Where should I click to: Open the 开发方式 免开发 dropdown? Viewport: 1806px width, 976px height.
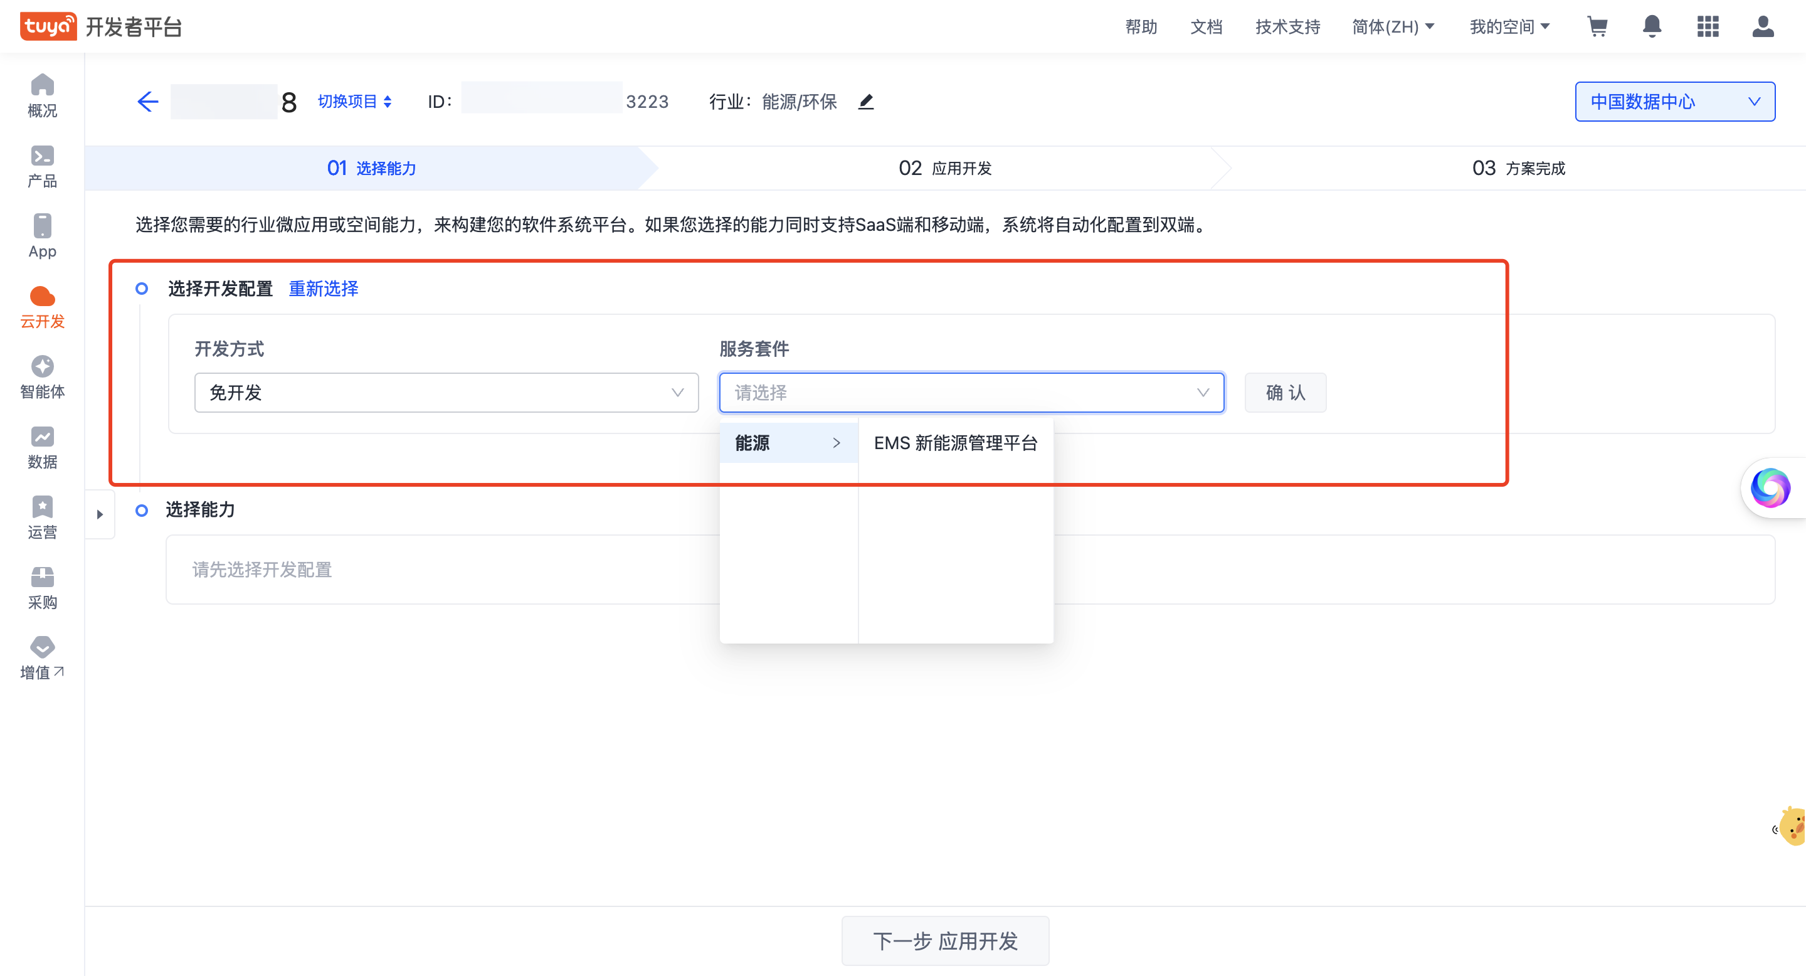[446, 393]
